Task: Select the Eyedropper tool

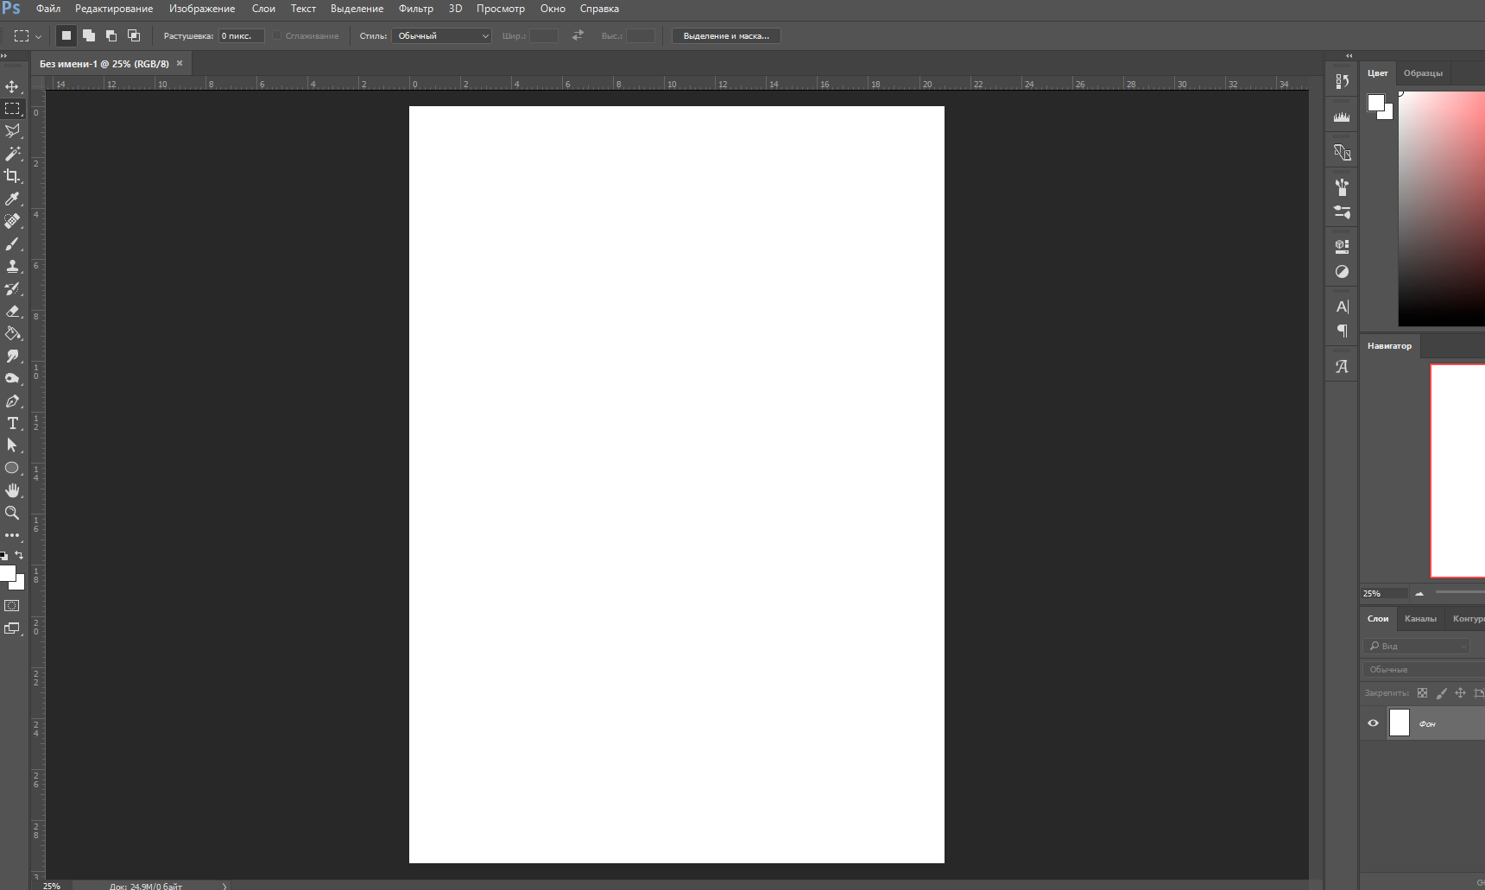Action: tap(12, 199)
